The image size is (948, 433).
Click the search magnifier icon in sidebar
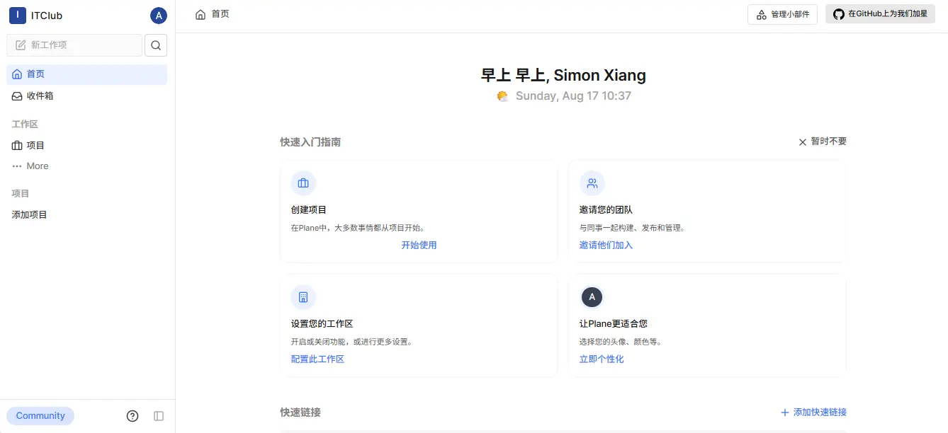tap(156, 45)
